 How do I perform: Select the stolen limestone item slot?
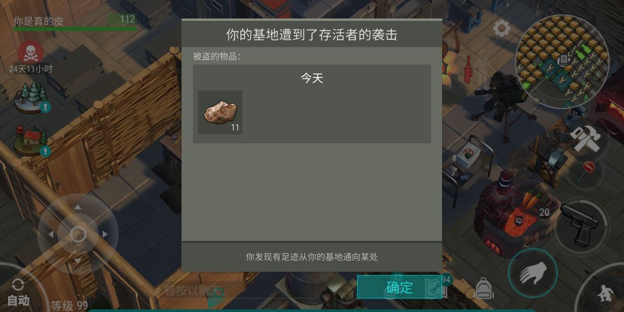(220, 112)
